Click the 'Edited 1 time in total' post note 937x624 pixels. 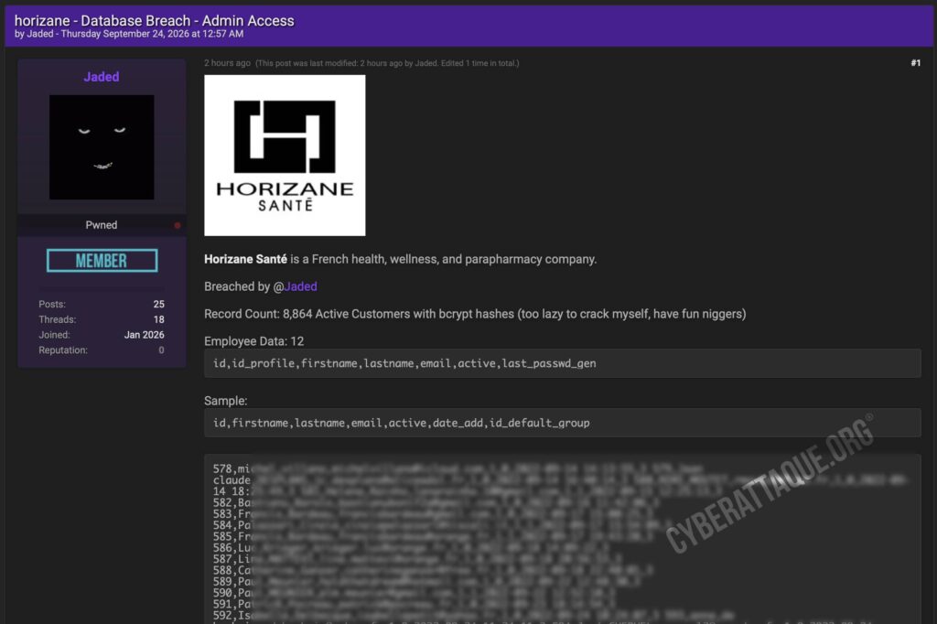tap(479, 63)
